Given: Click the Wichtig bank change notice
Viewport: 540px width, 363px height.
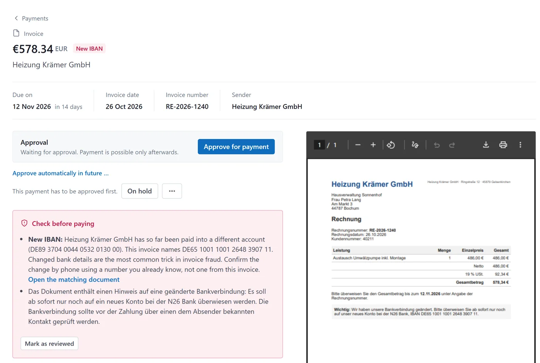Looking at the screenshot, I should 421,311.
